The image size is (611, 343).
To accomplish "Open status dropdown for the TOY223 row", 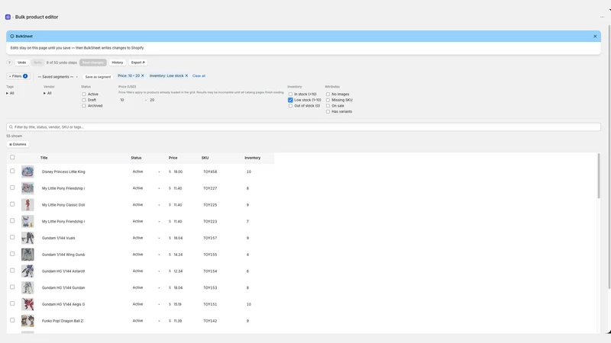I will point(146,221).
